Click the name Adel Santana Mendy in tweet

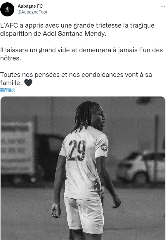click(x=74, y=33)
